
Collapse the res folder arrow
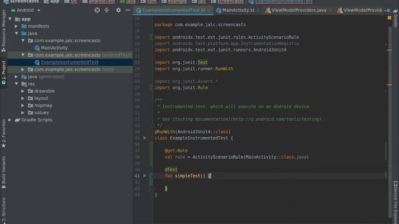pyautogui.click(x=16, y=83)
